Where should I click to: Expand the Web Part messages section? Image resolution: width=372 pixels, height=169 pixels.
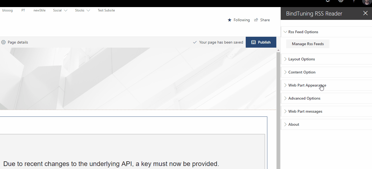pyautogui.click(x=326, y=111)
